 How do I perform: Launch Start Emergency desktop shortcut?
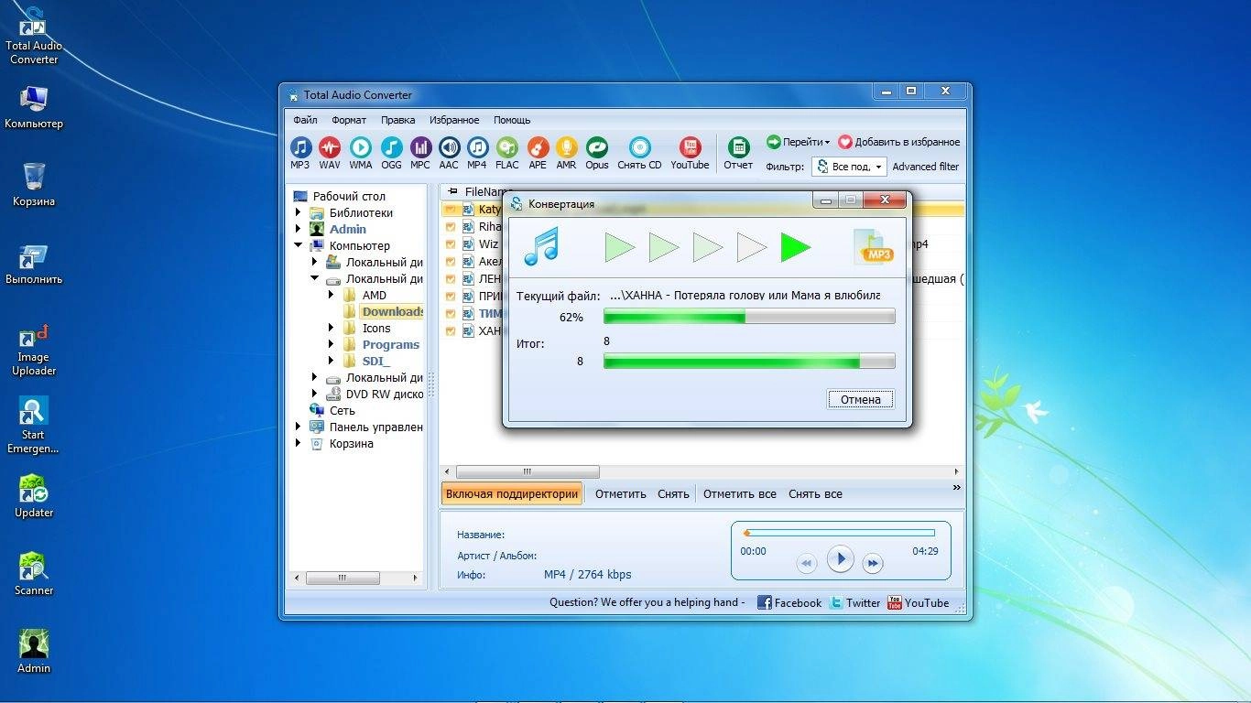[34, 426]
